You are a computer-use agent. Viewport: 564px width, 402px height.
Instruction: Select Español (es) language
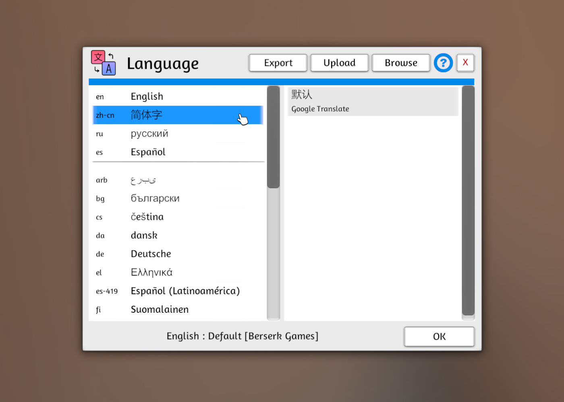[177, 152]
